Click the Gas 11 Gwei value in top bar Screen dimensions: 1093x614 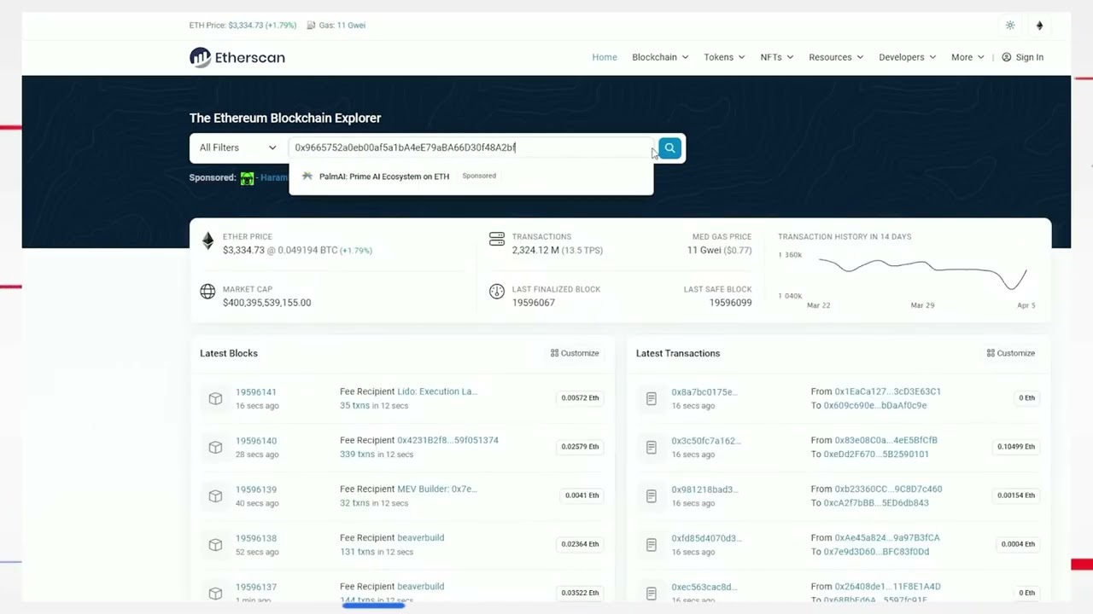pos(351,26)
